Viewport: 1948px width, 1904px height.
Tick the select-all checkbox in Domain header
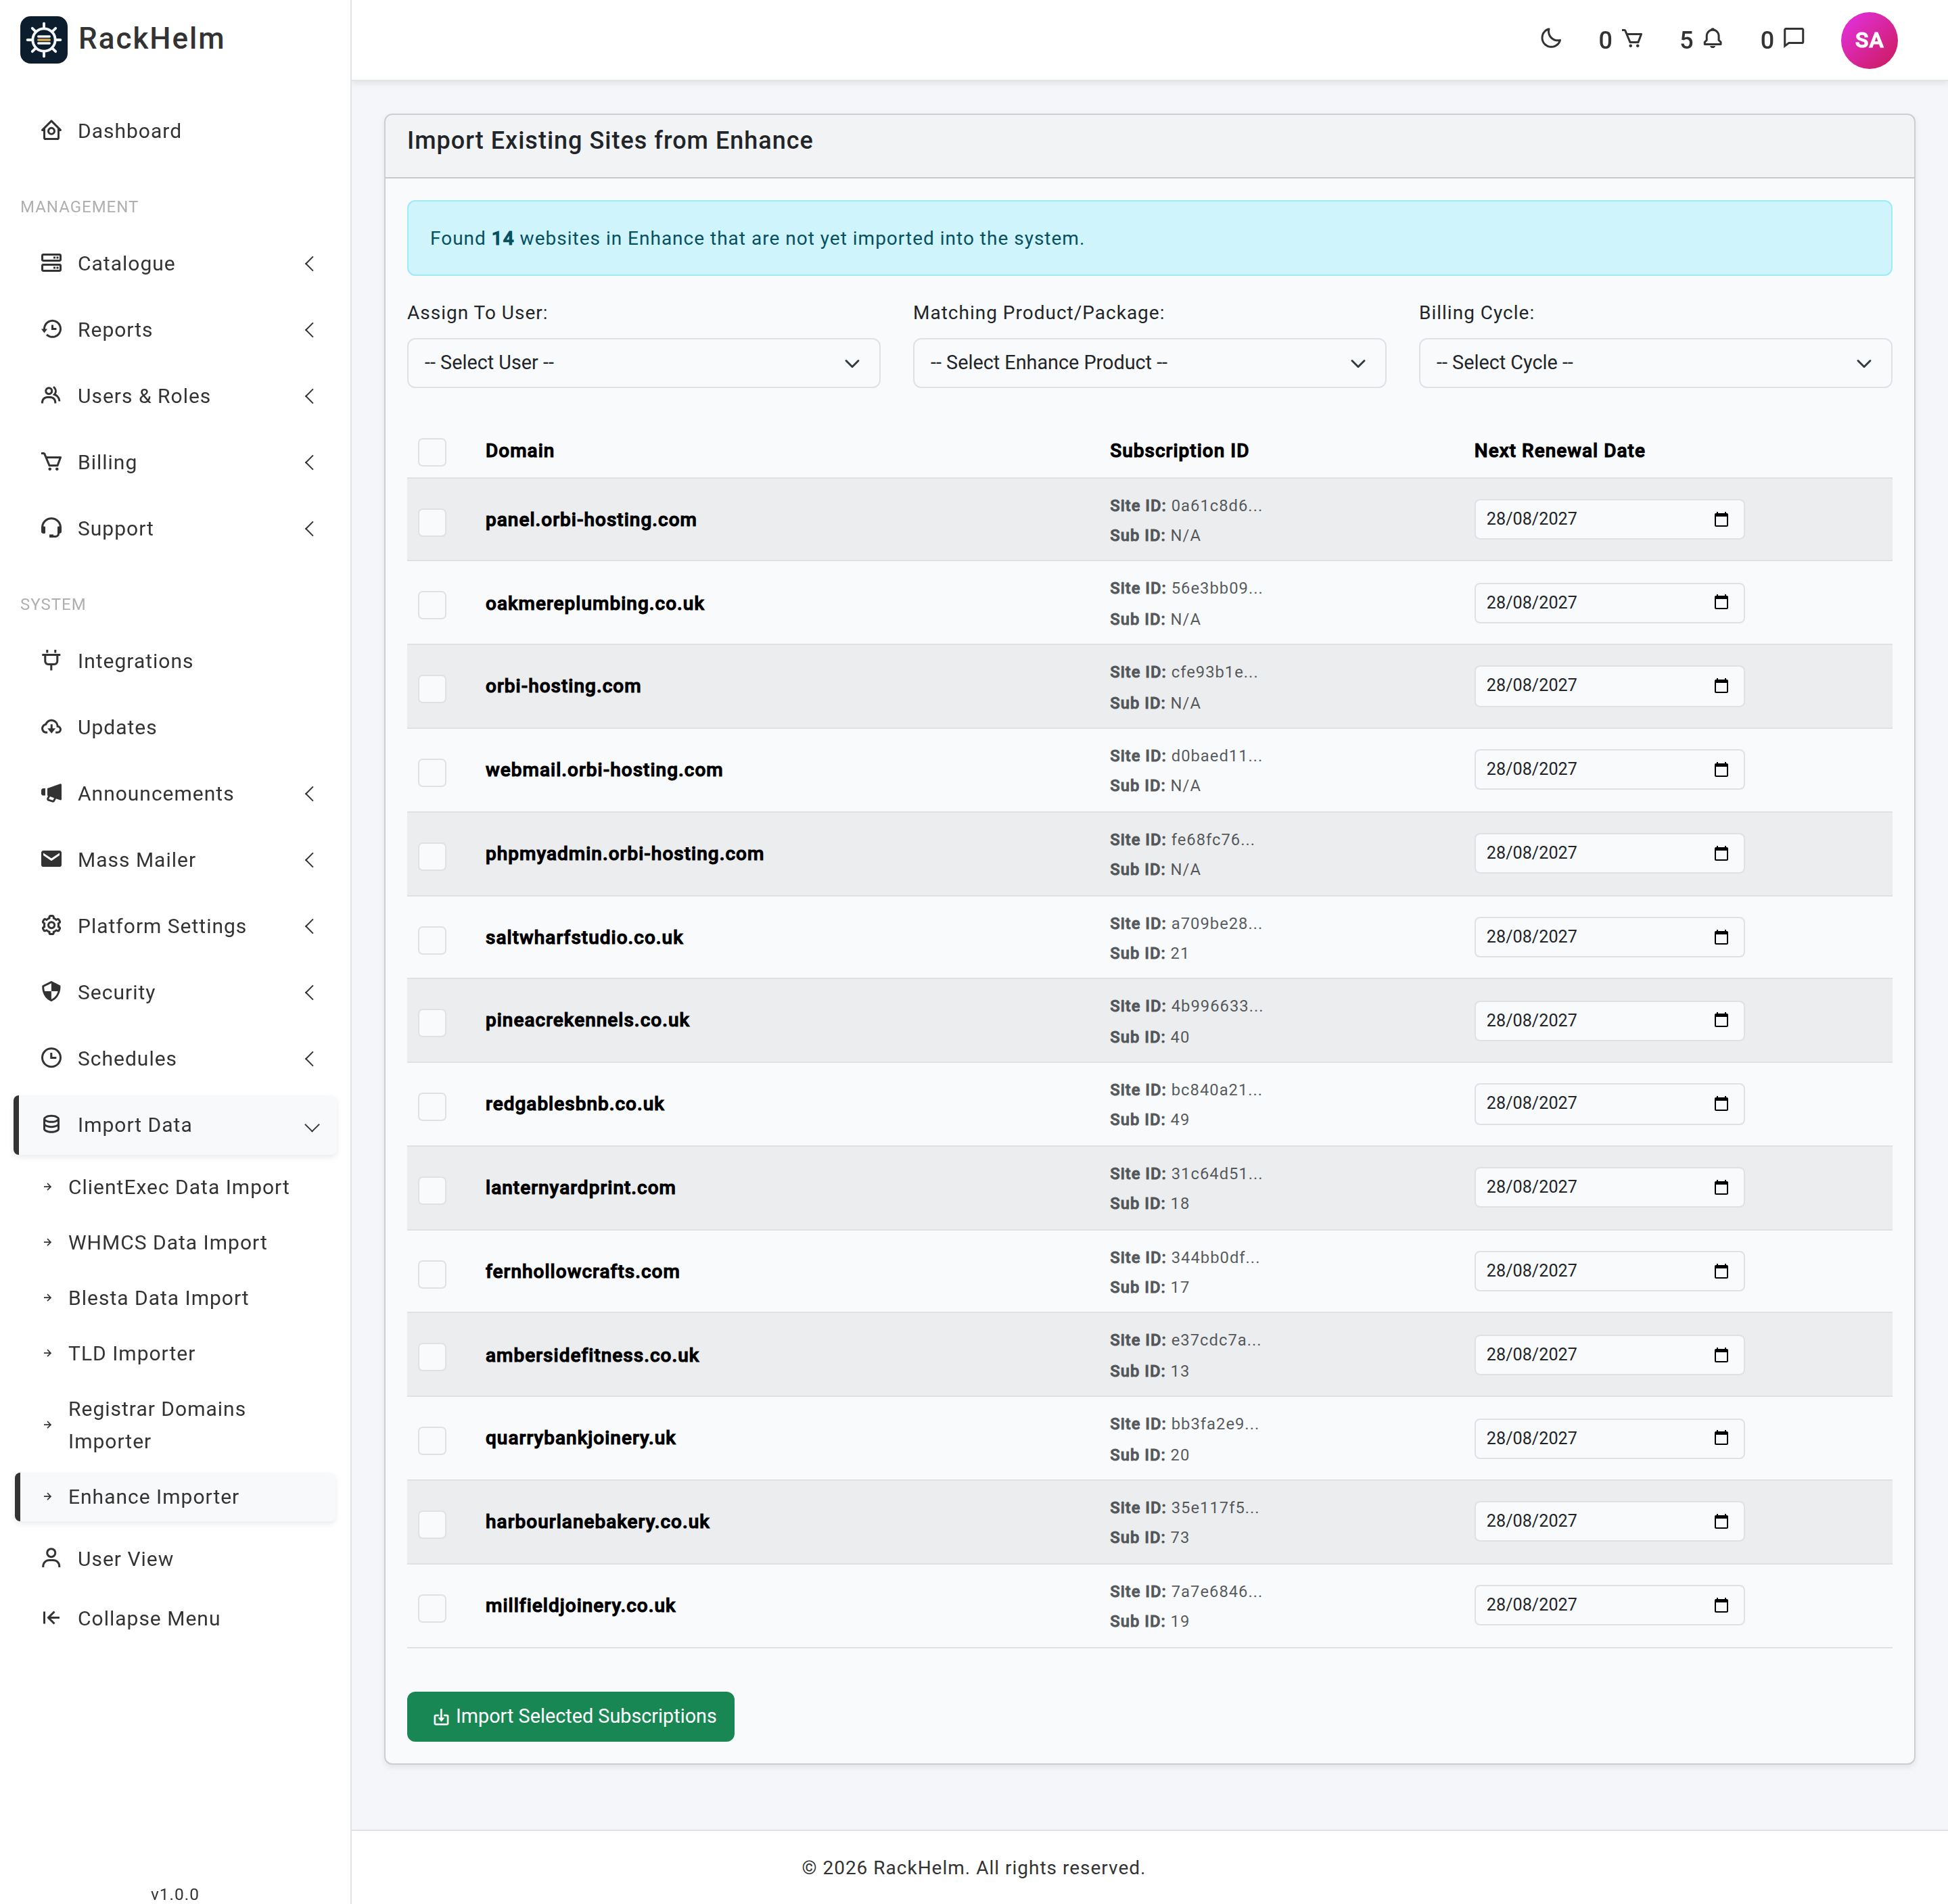pos(432,452)
